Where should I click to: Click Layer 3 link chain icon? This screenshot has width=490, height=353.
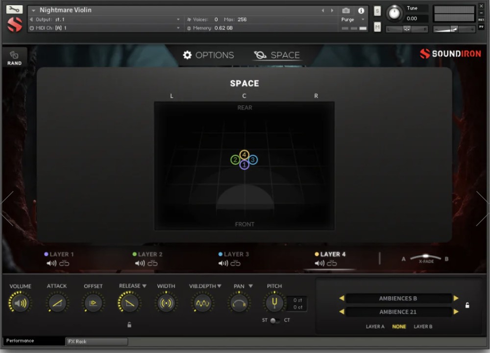pyautogui.click(x=236, y=263)
